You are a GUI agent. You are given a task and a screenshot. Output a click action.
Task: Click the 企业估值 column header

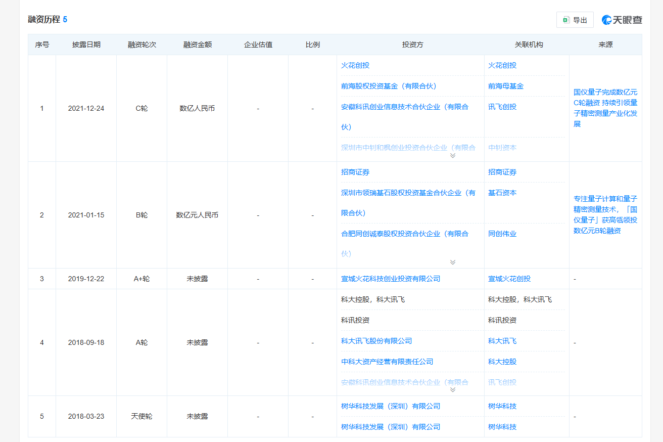pyautogui.click(x=258, y=45)
